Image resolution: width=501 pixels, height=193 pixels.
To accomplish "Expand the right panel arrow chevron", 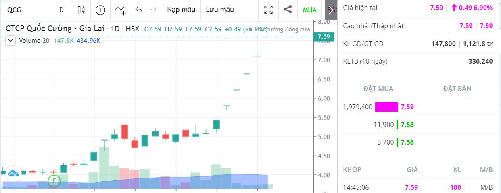I will click(x=331, y=10).
